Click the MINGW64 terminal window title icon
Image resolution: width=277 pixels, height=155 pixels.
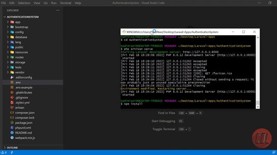pos(124,32)
